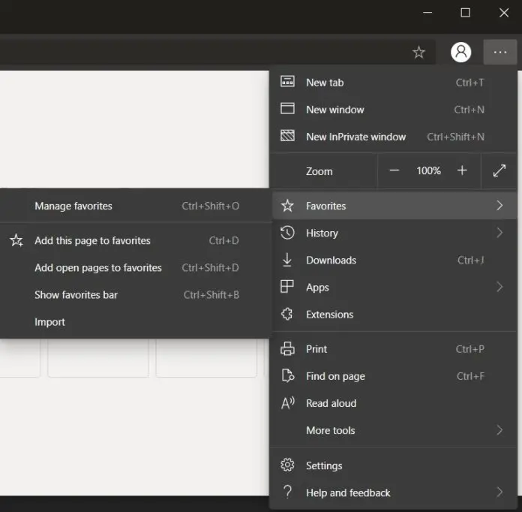Viewport: 522px width, 512px height.
Task: Increase zoom with the plus button
Action: point(462,170)
